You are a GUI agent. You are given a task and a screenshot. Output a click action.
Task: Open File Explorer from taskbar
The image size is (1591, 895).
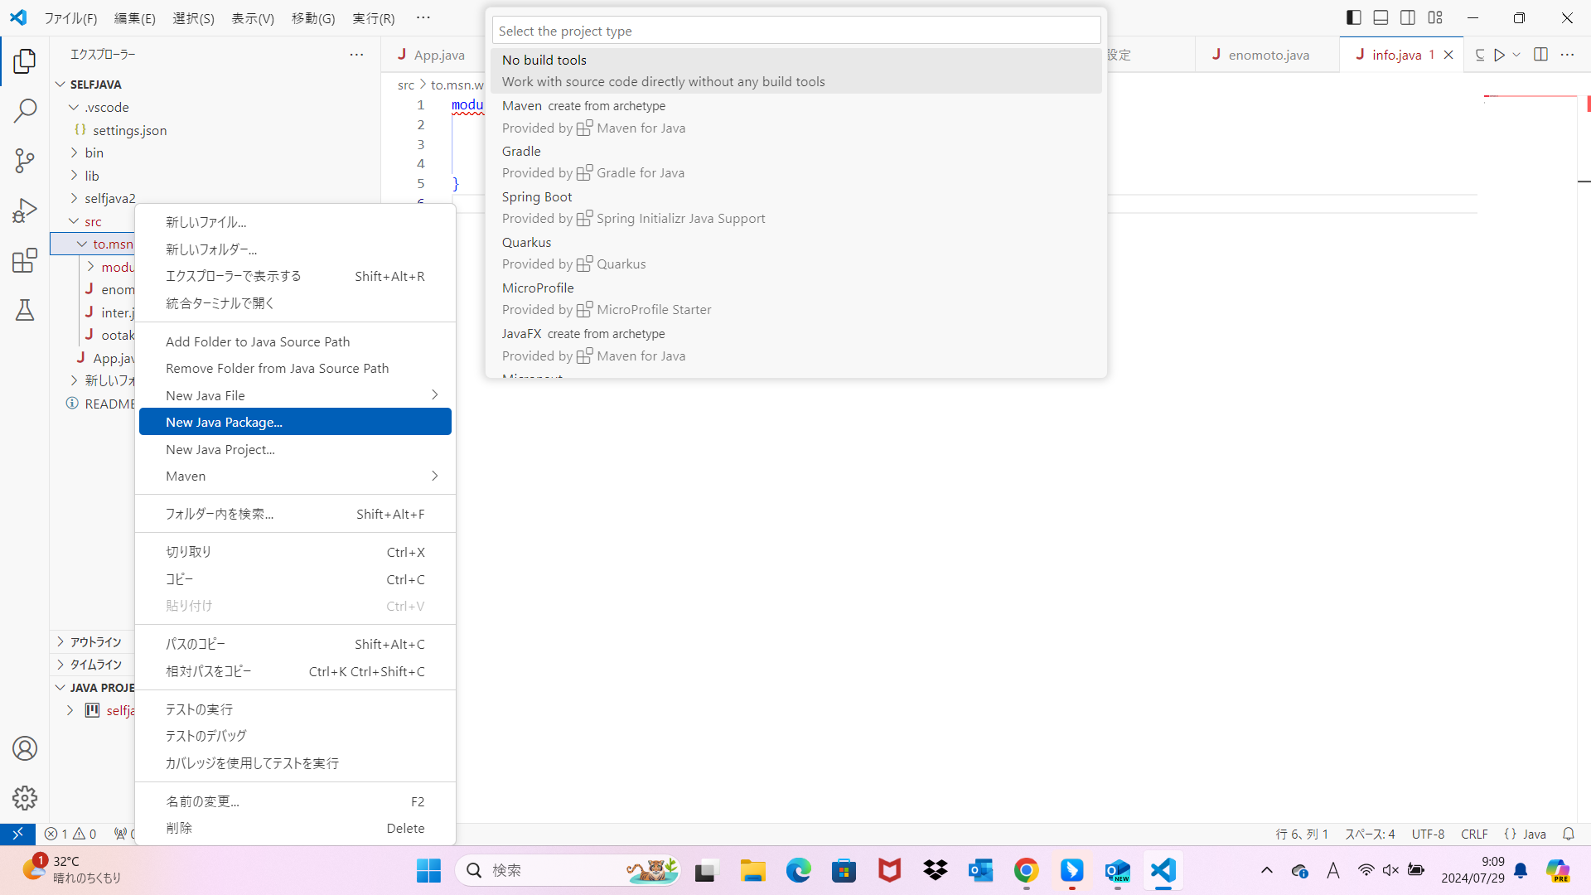point(753,870)
